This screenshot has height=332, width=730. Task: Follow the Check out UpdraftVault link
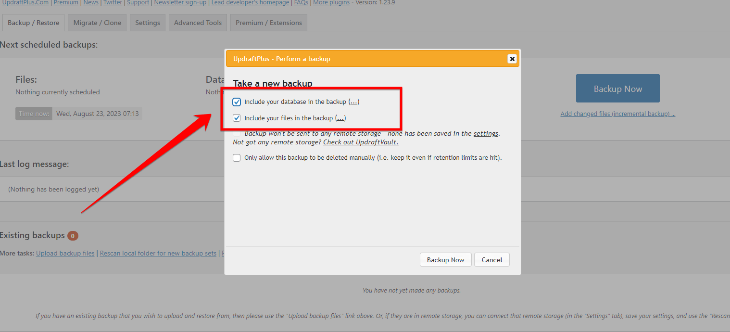tap(361, 142)
